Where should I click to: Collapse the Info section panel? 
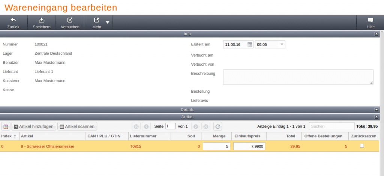[376, 34]
